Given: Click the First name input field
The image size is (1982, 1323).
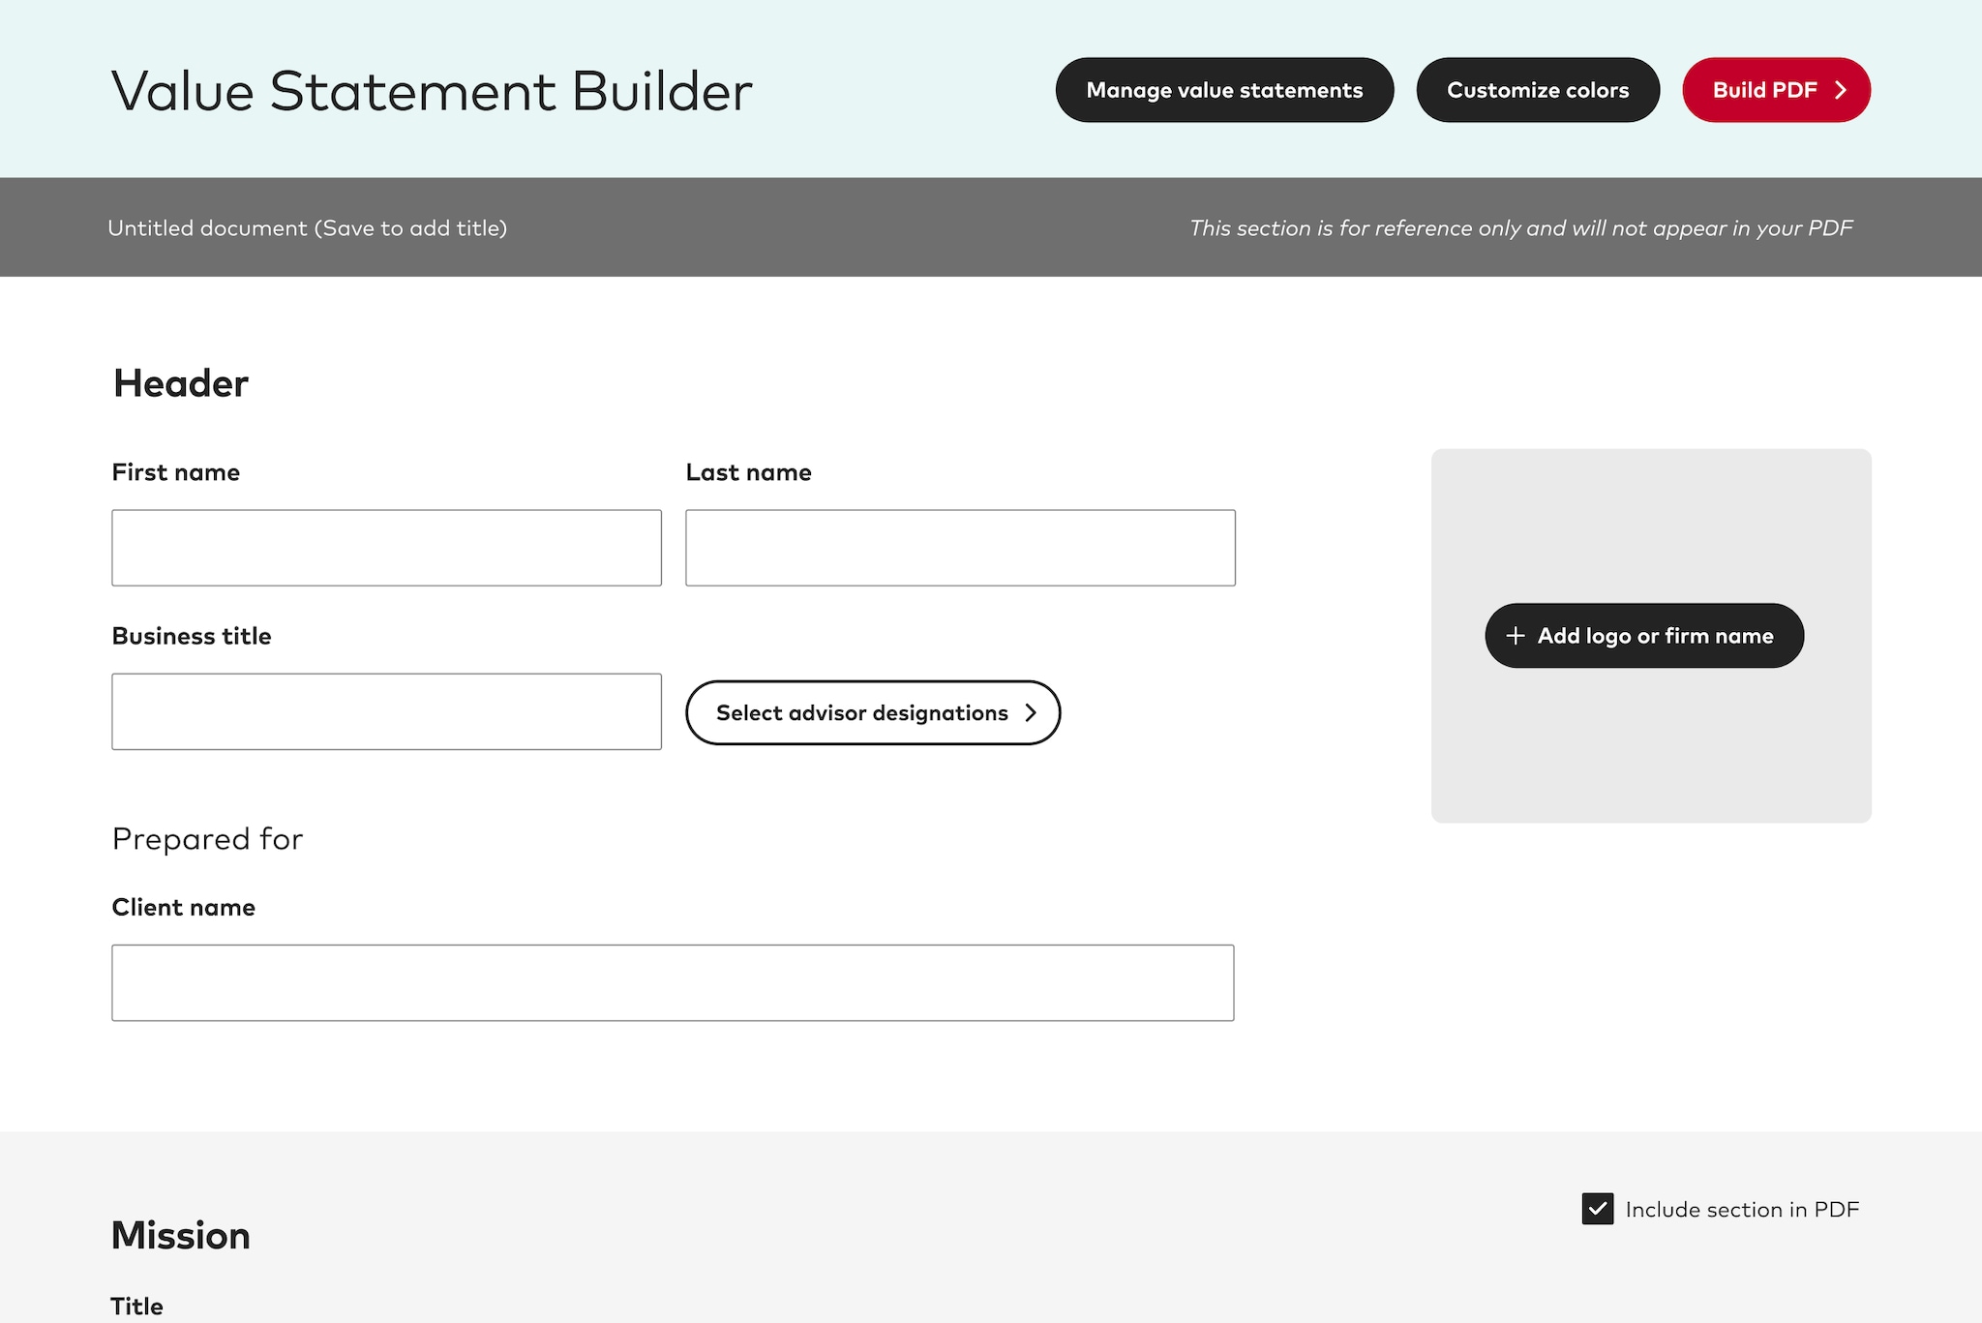Looking at the screenshot, I should pos(386,548).
